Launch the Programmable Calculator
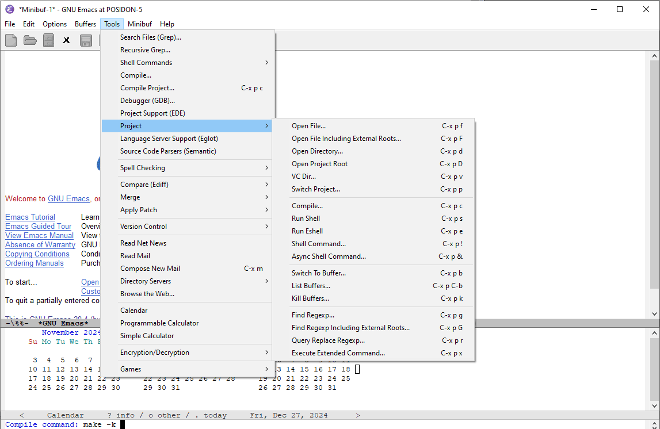Screen dimensions: 660x429 (x=188, y=323)
